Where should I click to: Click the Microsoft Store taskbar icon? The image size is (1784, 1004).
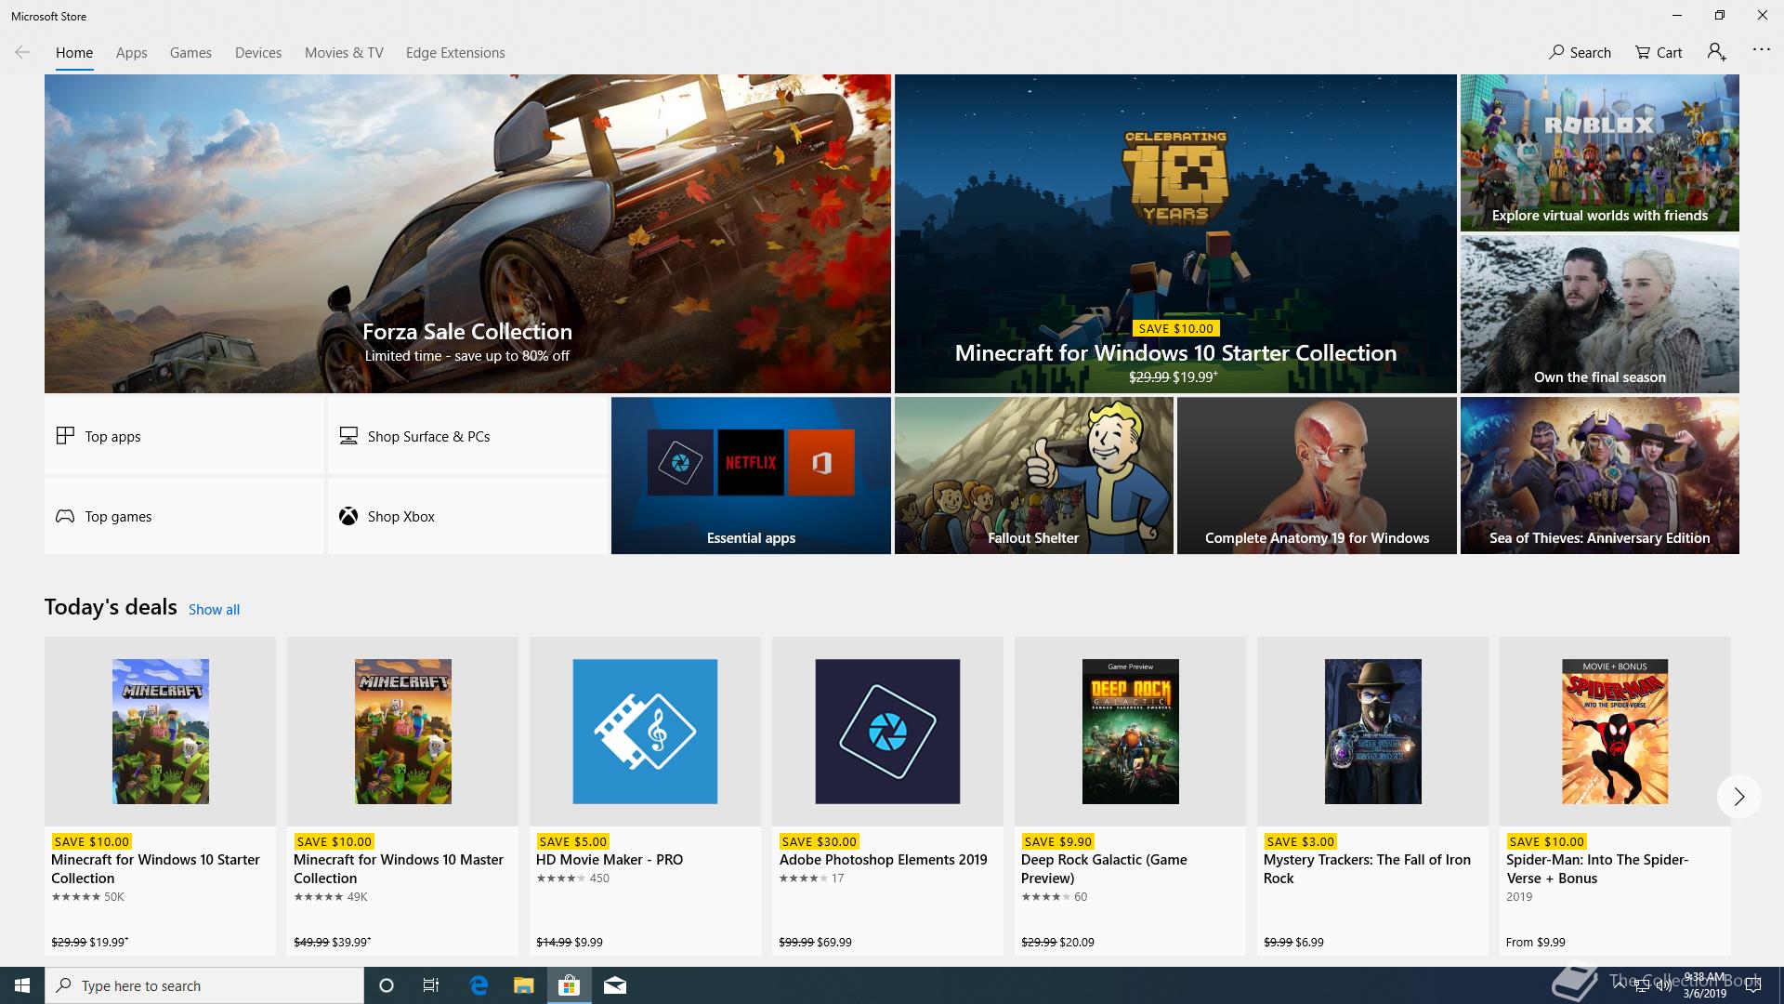coord(569,985)
